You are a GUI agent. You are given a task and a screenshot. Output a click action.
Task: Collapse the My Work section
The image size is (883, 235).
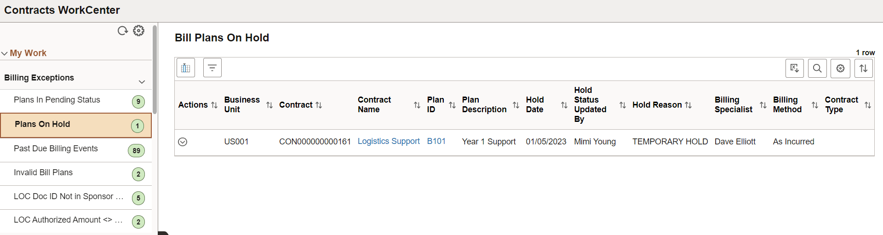(x=5, y=53)
